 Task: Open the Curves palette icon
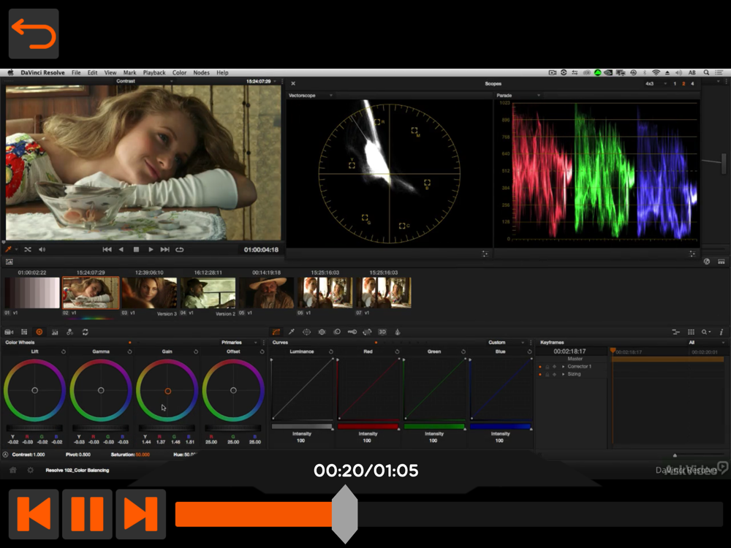coord(276,332)
